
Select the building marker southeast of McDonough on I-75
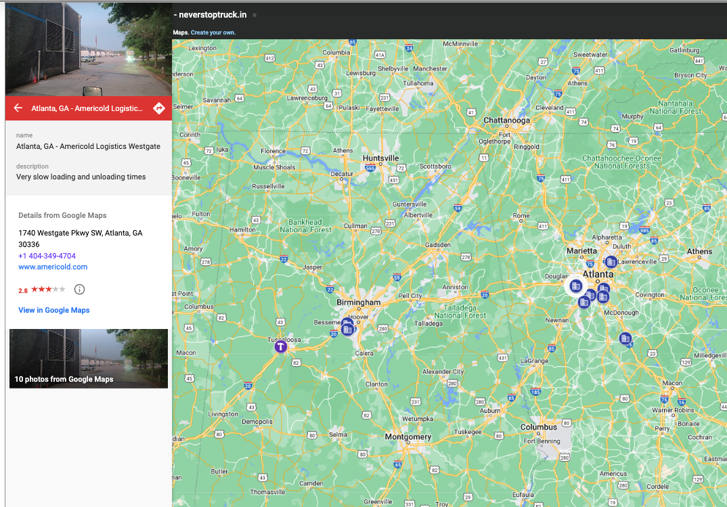tap(625, 338)
